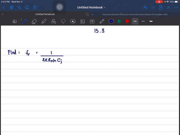Select the Shapes tool
The image size is (180, 135).
click(x=53, y=21)
